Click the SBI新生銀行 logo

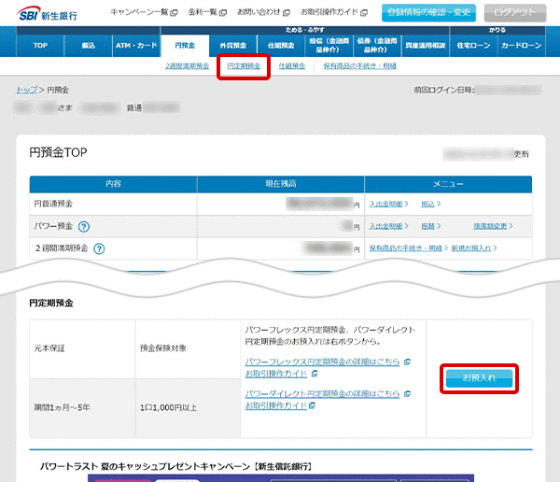[x=47, y=14]
